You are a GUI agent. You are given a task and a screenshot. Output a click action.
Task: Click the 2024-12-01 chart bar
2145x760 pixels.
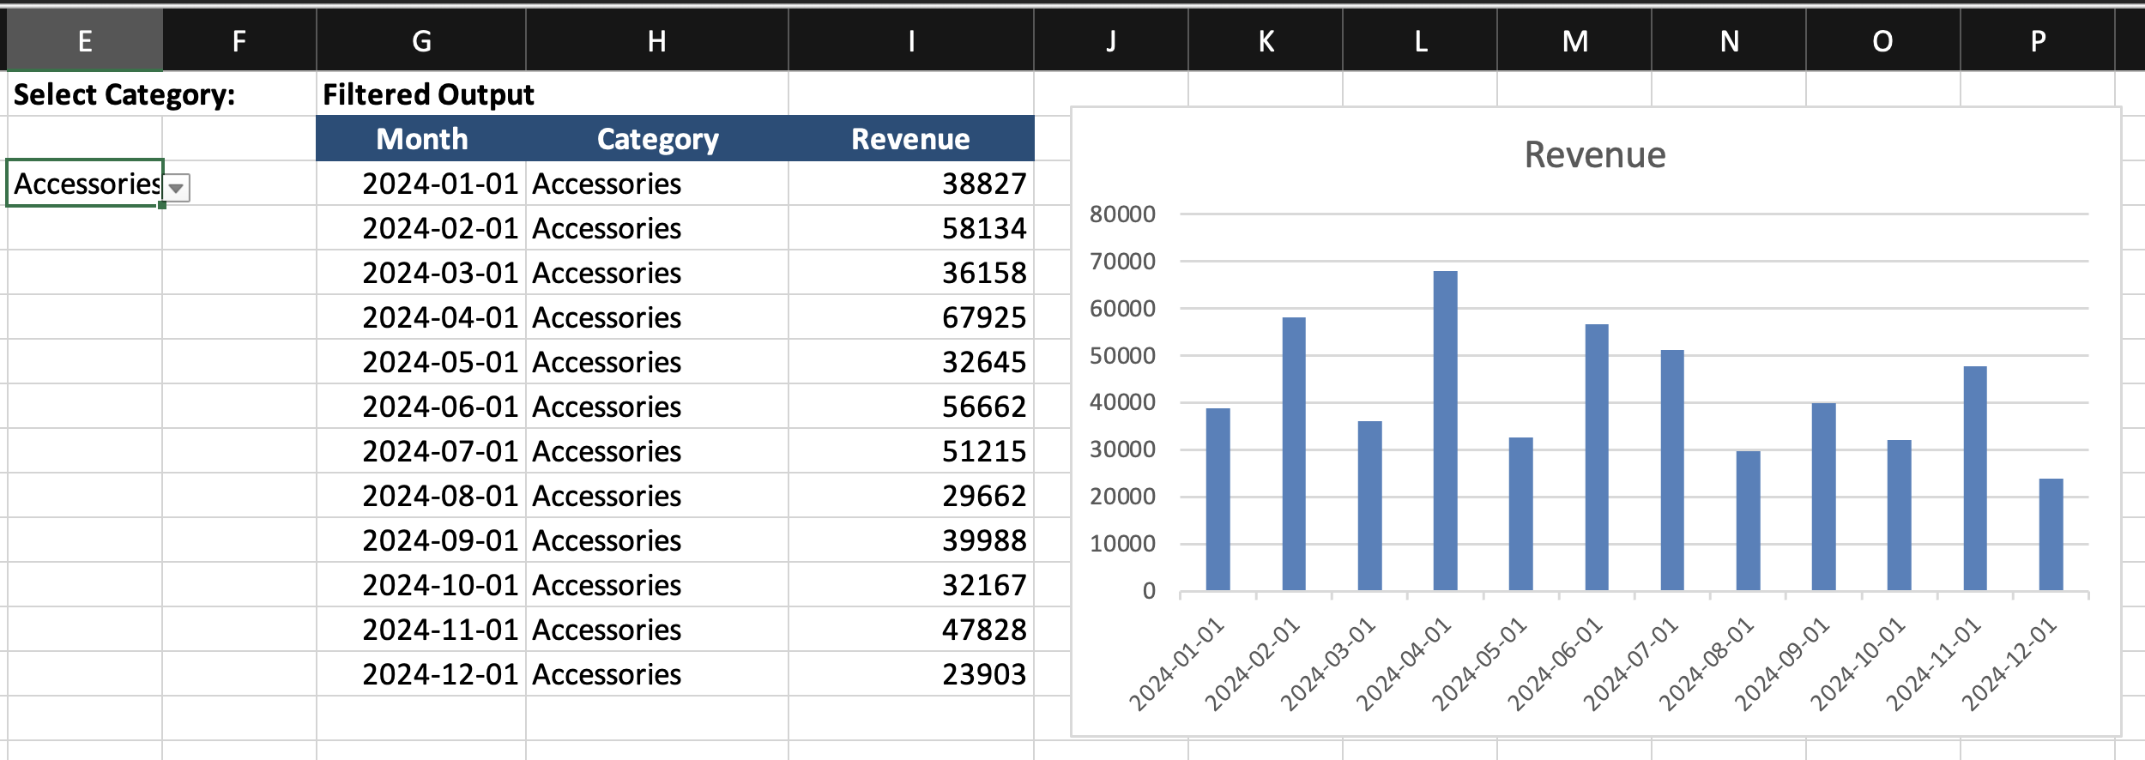2051,534
